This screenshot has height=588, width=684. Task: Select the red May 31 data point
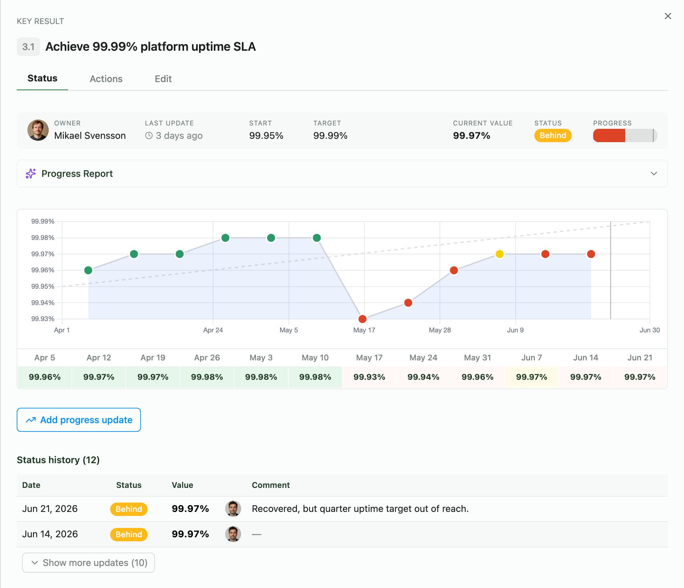point(454,270)
